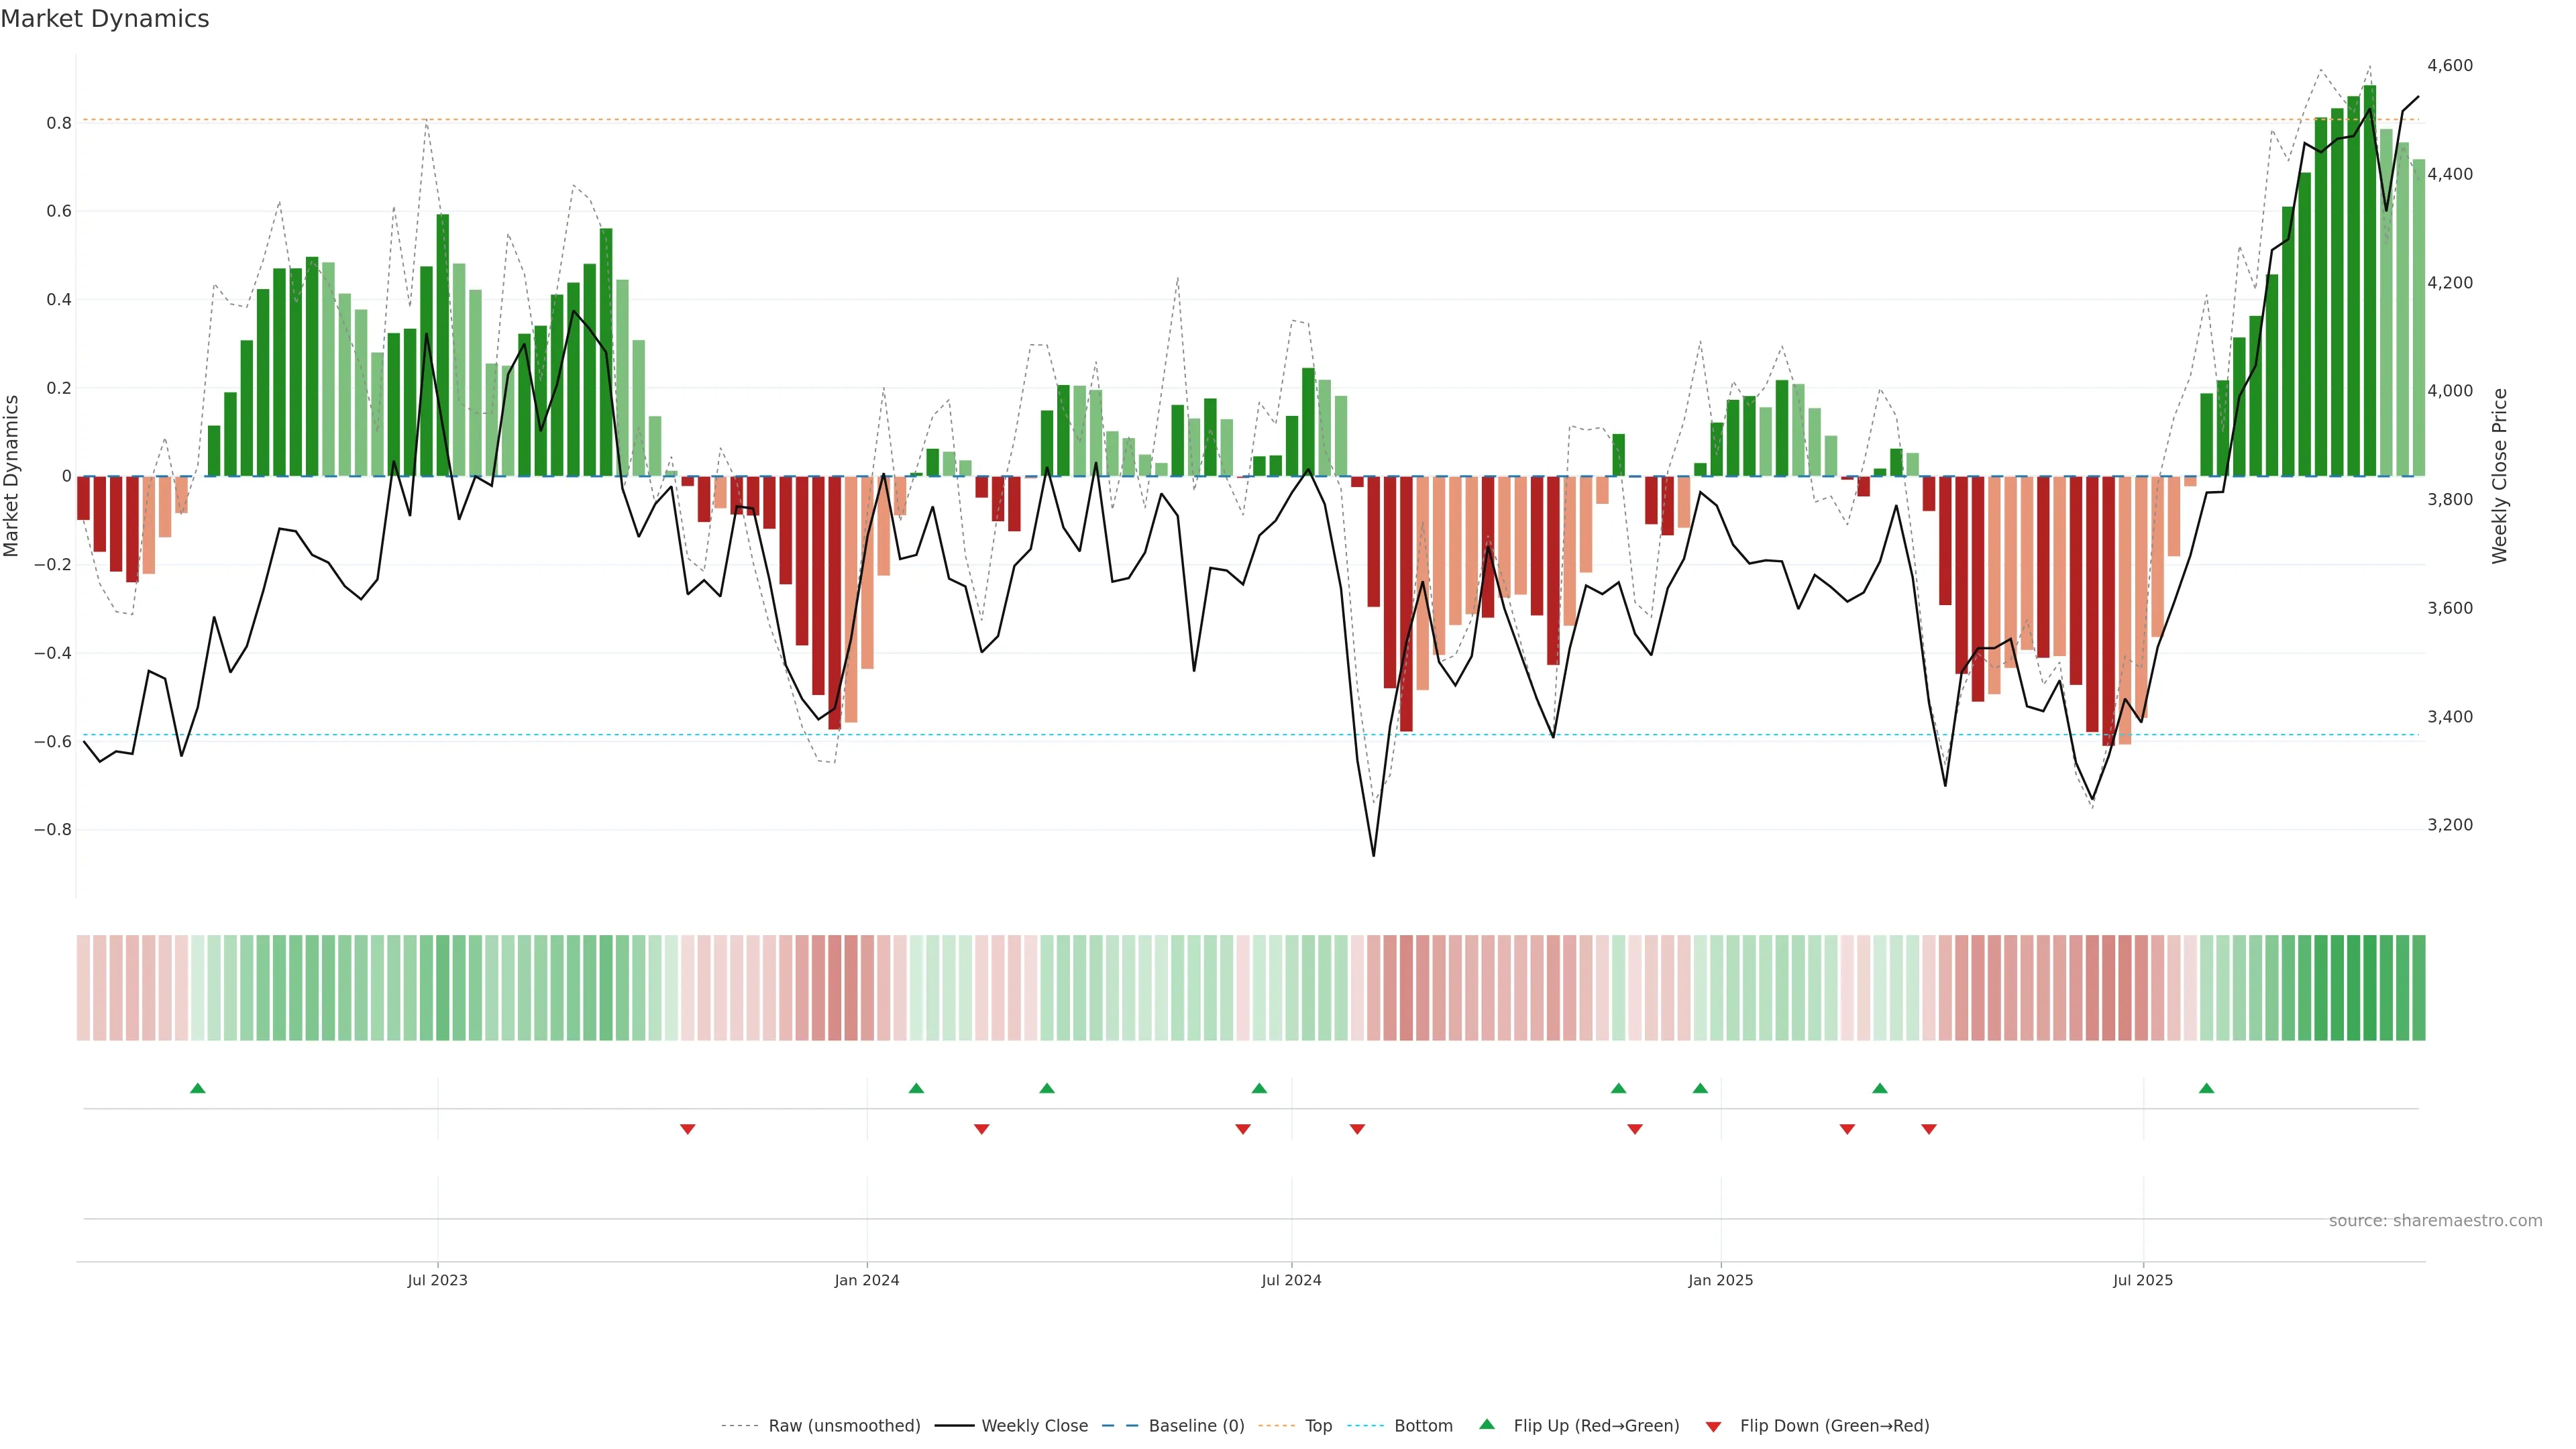Screen dimensions: 2576x1449
Task: Hide the Top threshold legend entry
Action: click(x=1318, y=1426)
